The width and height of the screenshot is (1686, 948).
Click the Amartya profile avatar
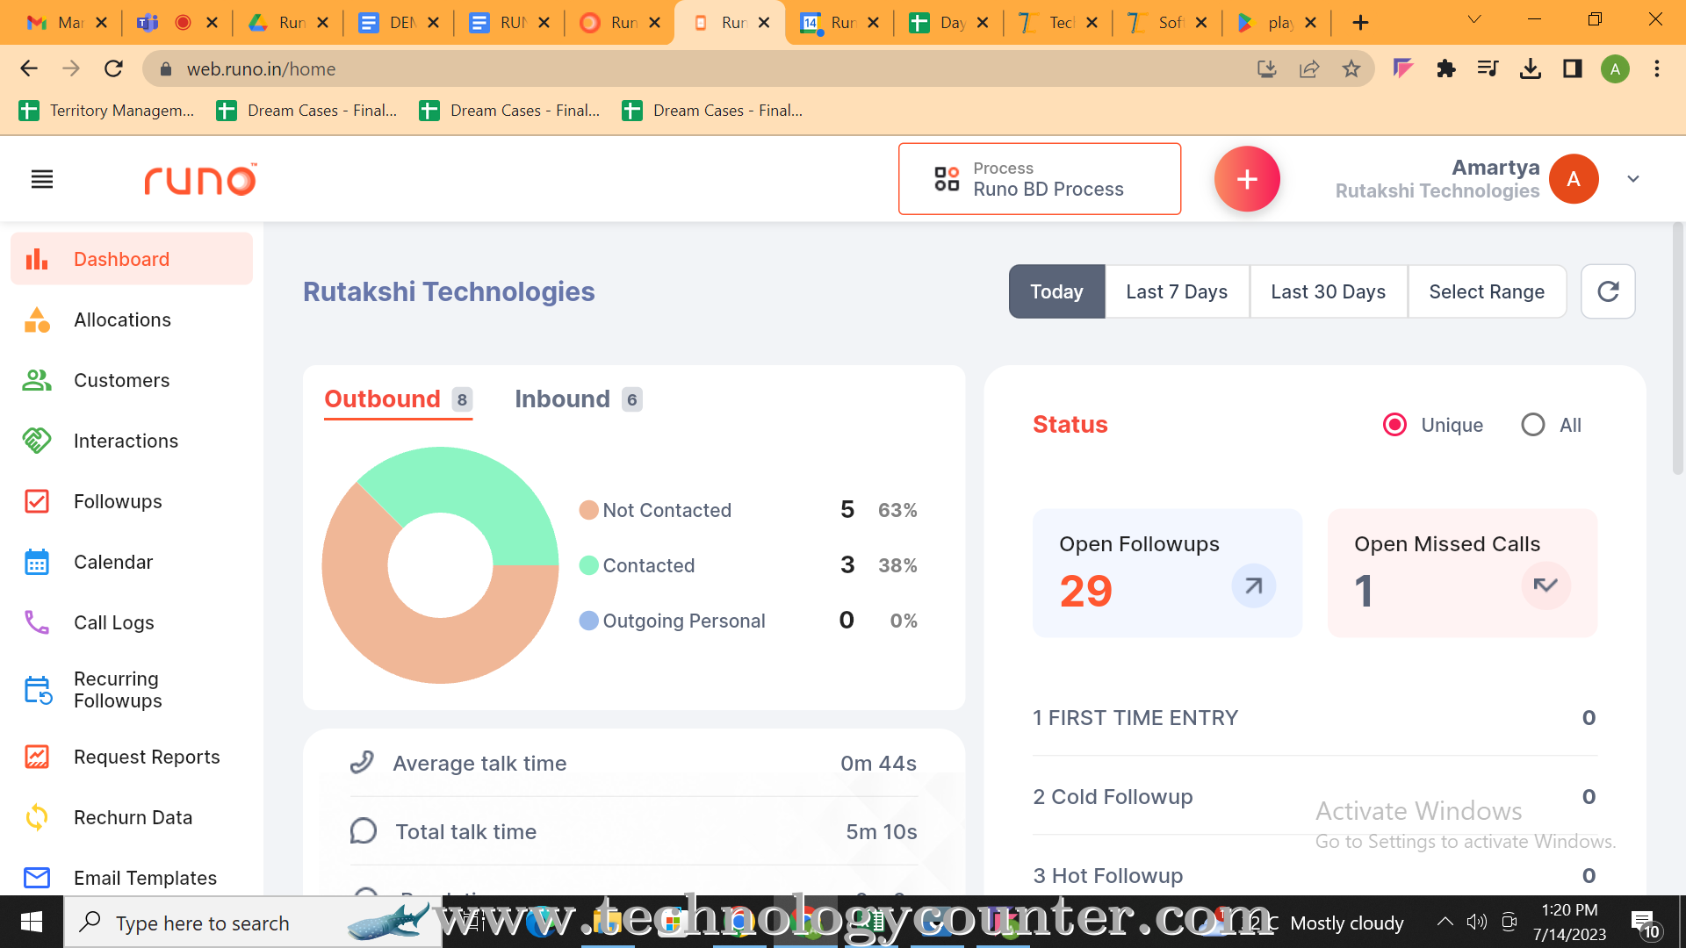[x=1574, y=179]
